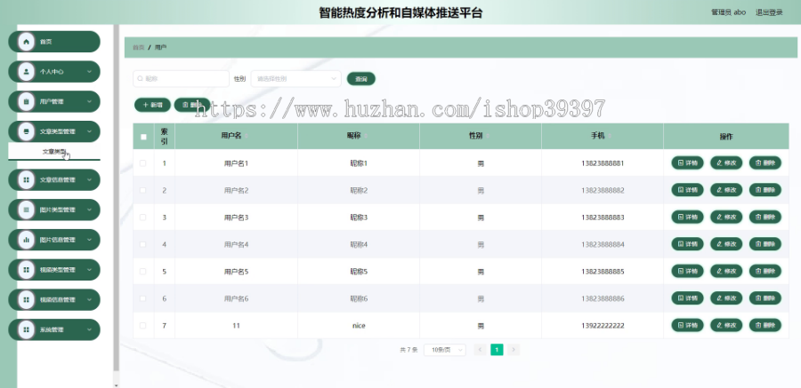801x388 pixels.
Task: Click the home icon in sidebar
Action: (26, 42)
